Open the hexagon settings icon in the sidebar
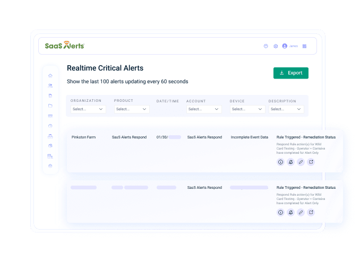The width and height of the screenshot is (360, 262). pyautogui.click(x=50, y=166)
